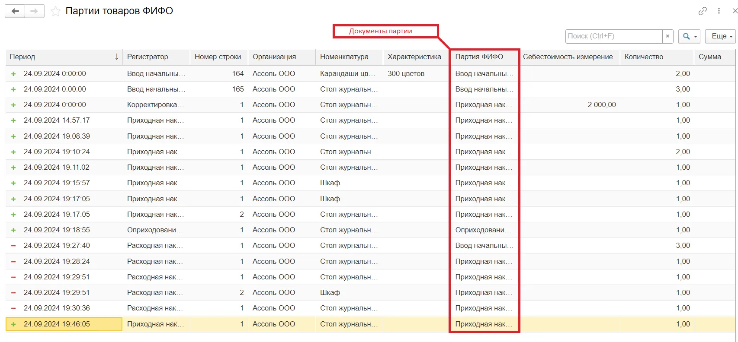
Task: Select the period cell 24.09.2024 19:46:05
Action: click(x=64, y=324)
